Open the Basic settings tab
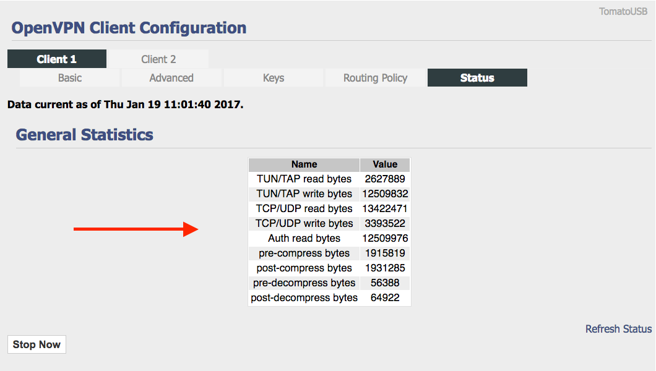The height and width of the screenshot is (371, 656). 70,78
